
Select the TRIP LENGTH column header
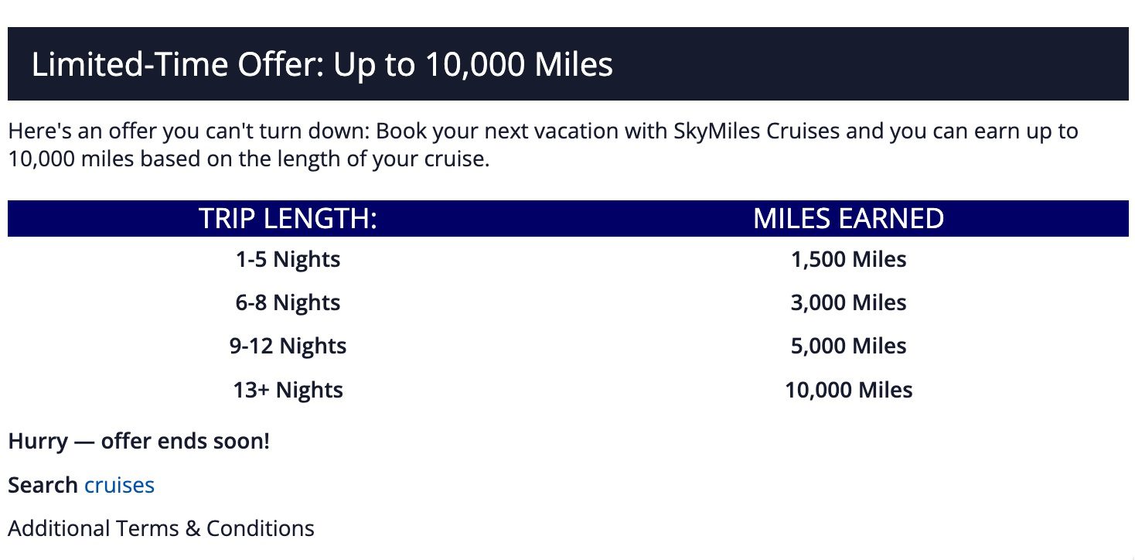click(288, 218)
